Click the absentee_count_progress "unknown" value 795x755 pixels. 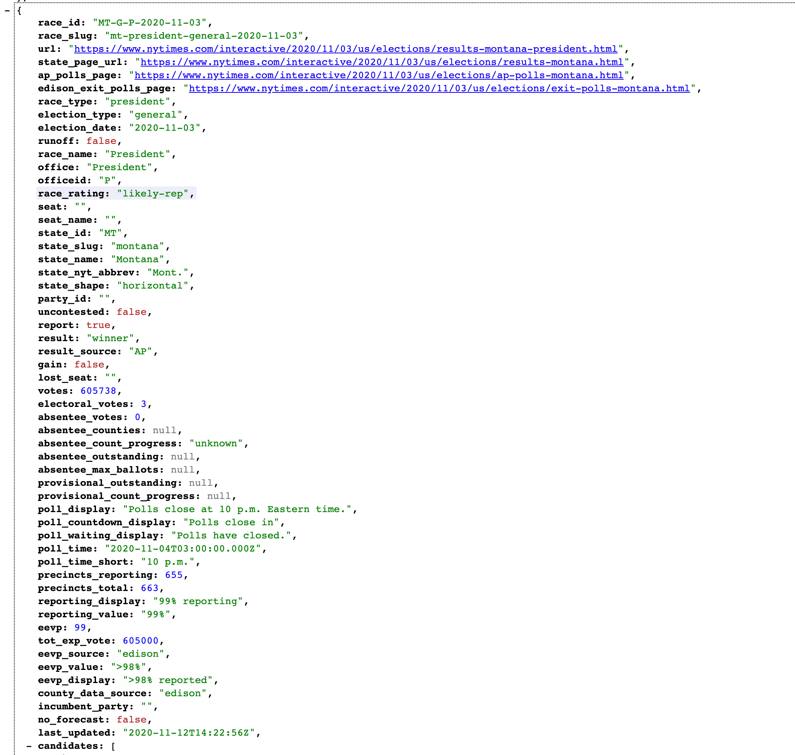216,444
